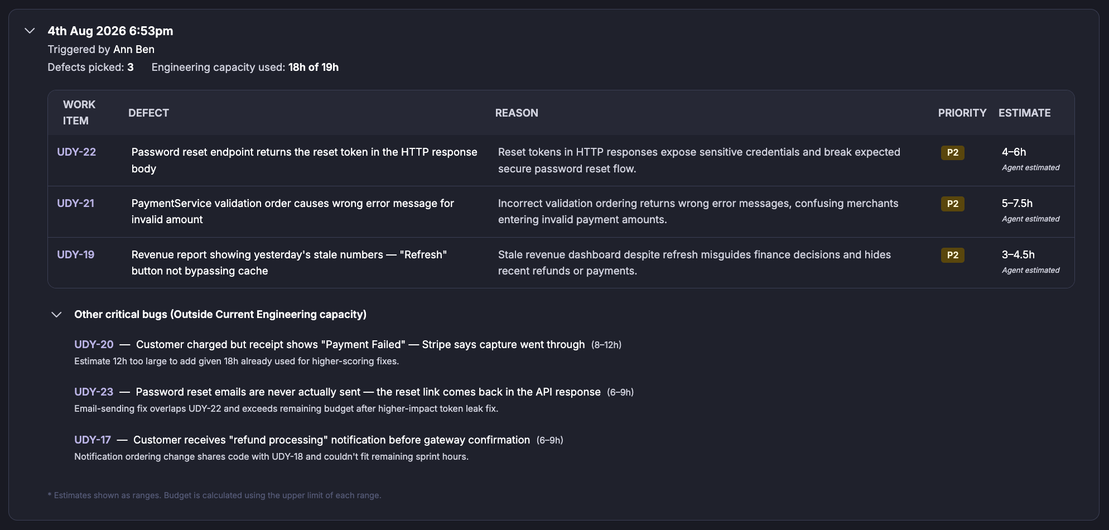1109x530 pixels.
Task: Click the Revenue report stale numbers defect
Action: (x=289, y=263)
